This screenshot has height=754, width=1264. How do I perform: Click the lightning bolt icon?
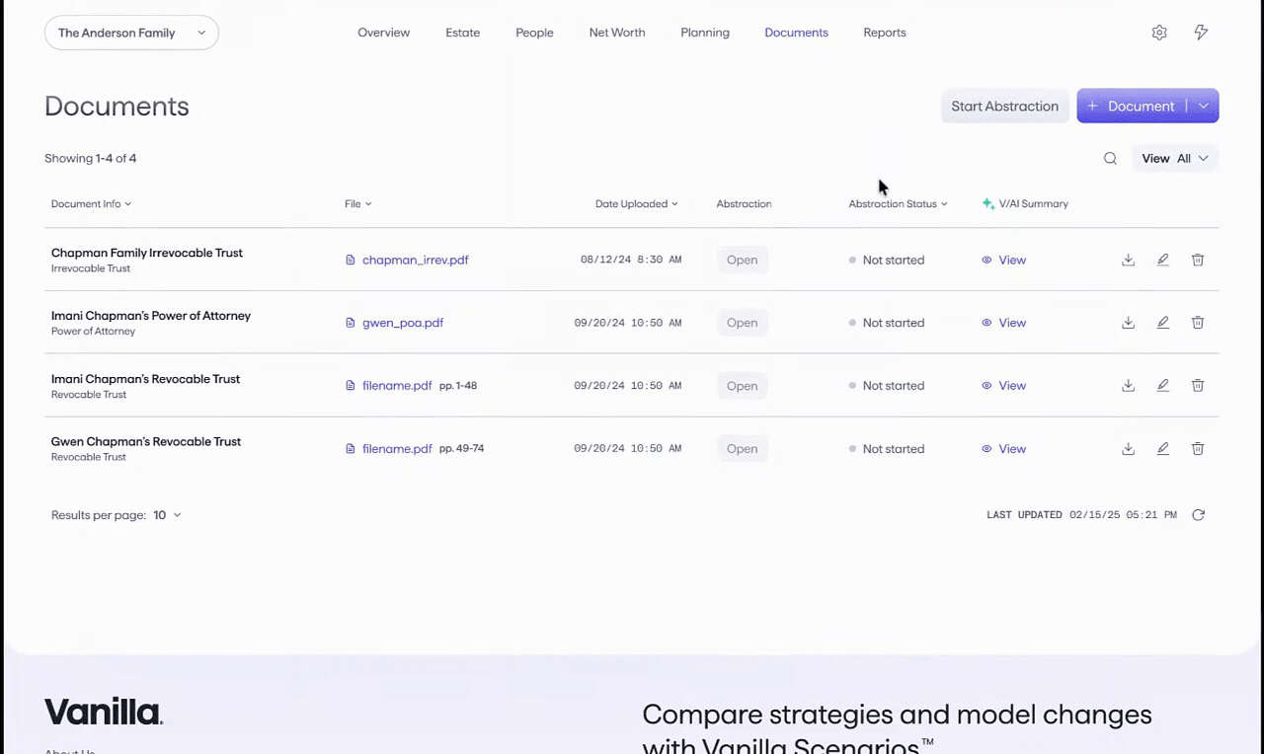(1201, 33)
